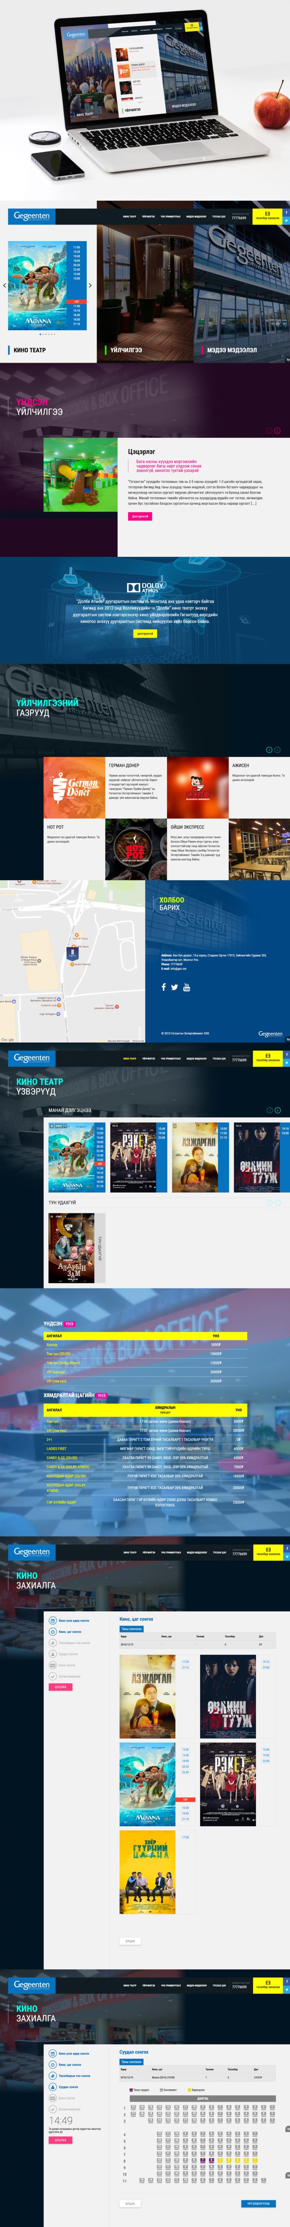Show next movie in the Moana carousel

(90, 285)
